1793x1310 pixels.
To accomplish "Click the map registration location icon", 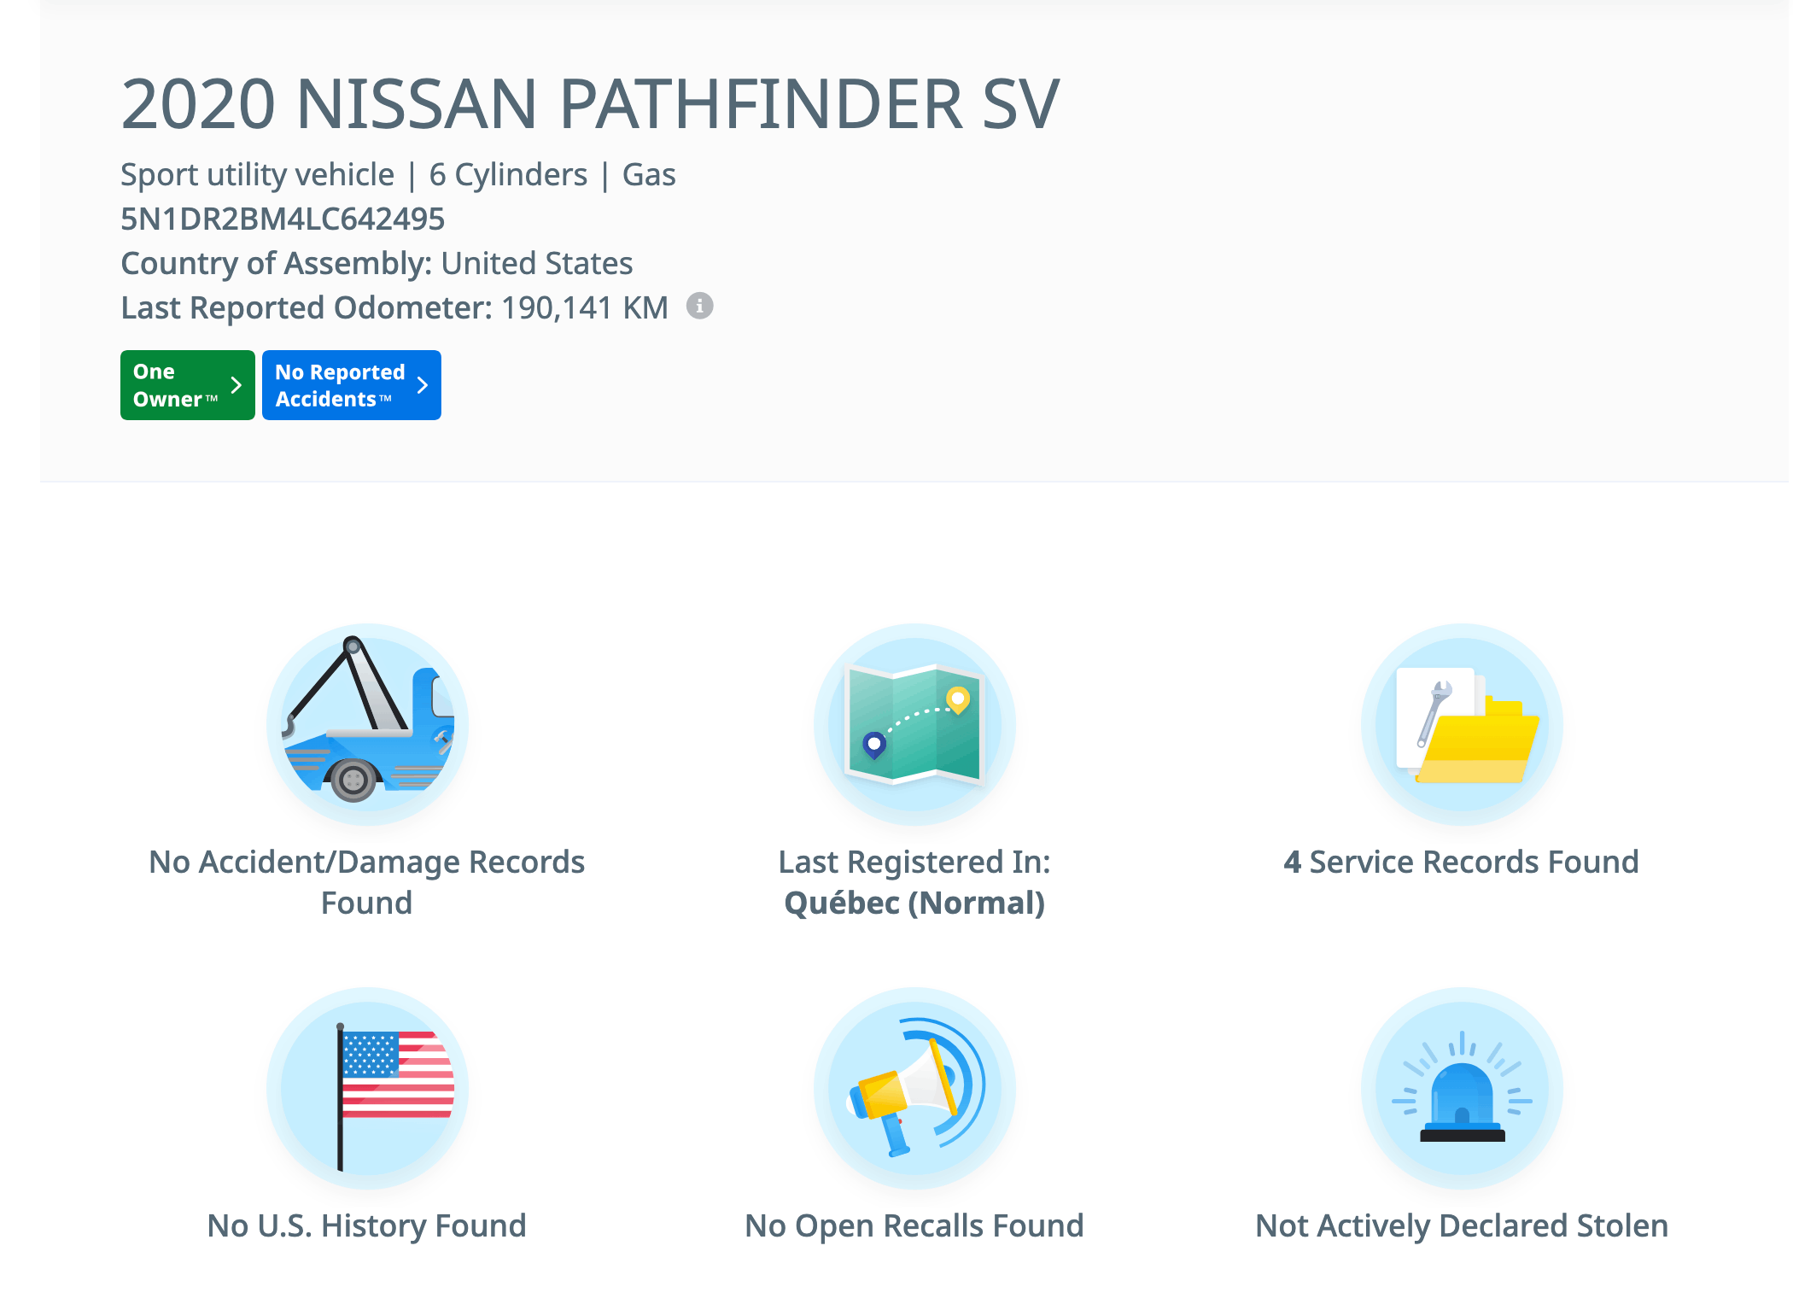I will 914,724.
